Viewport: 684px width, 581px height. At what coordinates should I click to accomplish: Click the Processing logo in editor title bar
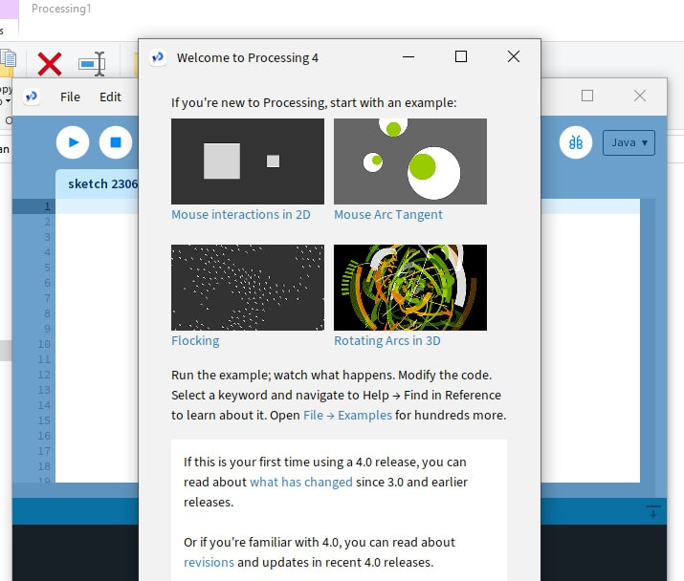tap(32, 97)
